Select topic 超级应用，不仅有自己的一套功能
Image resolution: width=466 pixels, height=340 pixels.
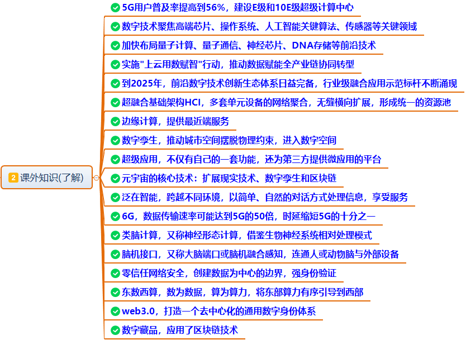[x=251, y=160]
